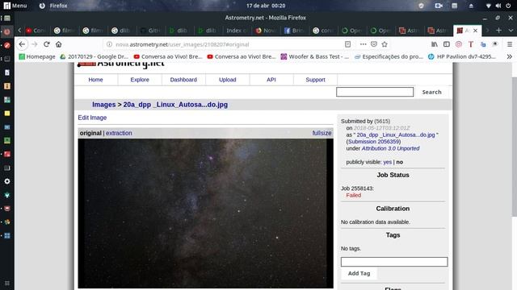Open the Attribution 3.0 Unported license link
The height and width of the screenshot is (290, 517).
(390, 148)
